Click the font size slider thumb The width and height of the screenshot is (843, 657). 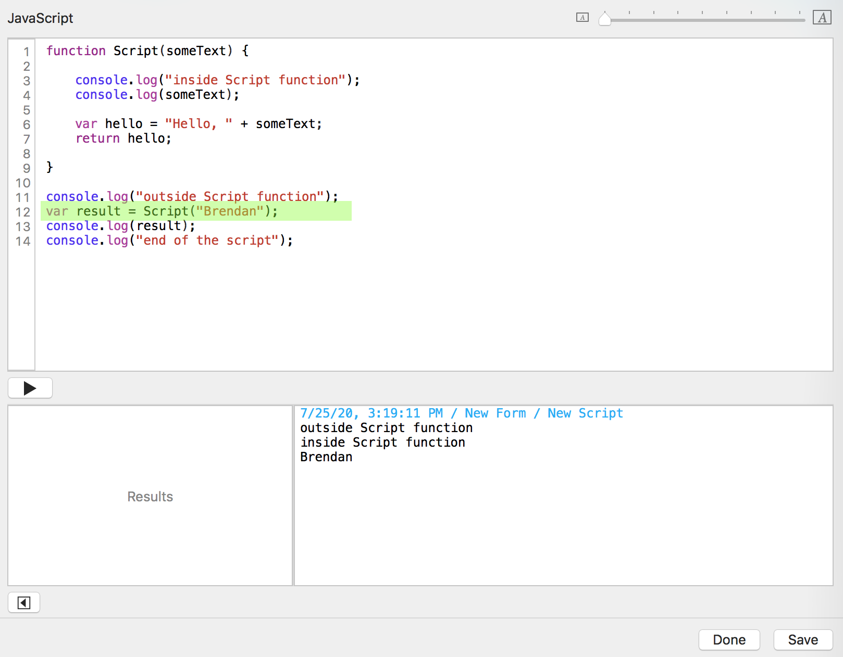tap(604, 19)
